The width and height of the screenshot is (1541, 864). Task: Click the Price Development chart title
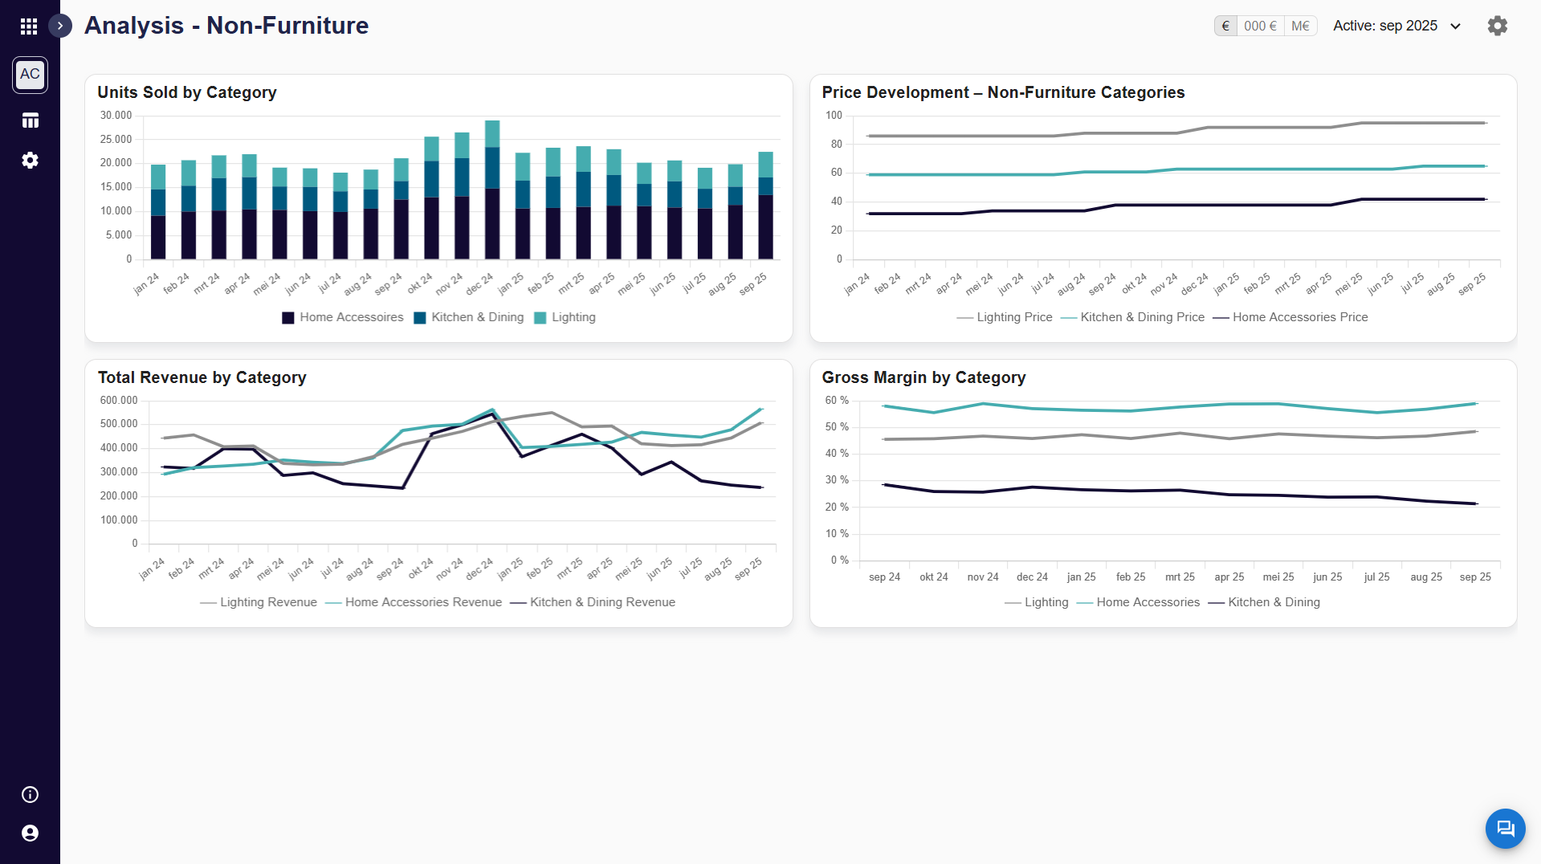pos(1003,92)
